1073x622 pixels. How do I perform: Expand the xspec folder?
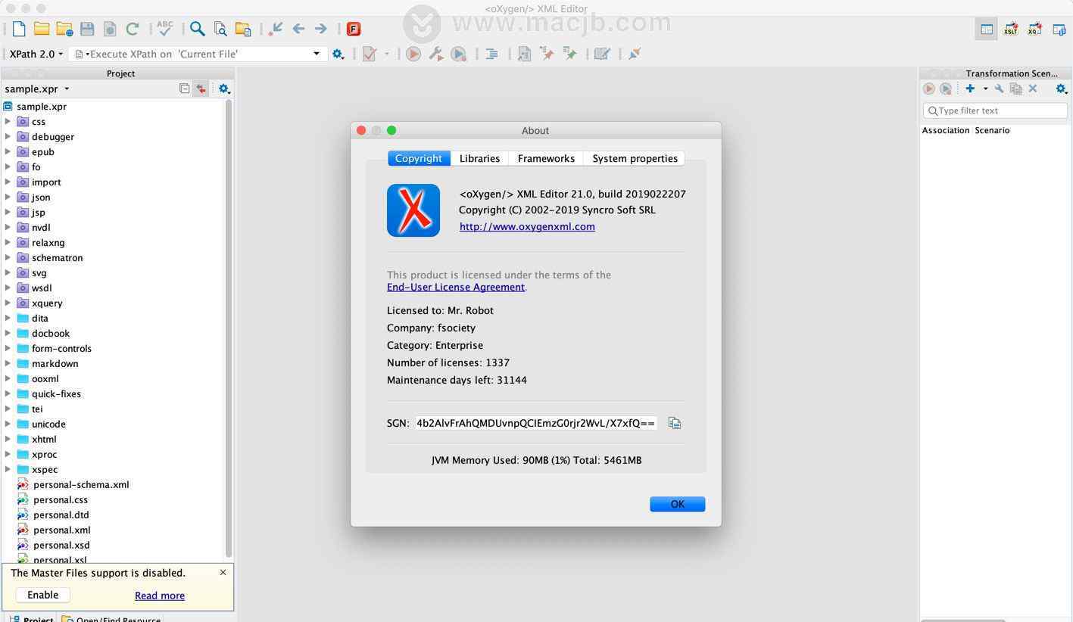click(x=8, y=469)
